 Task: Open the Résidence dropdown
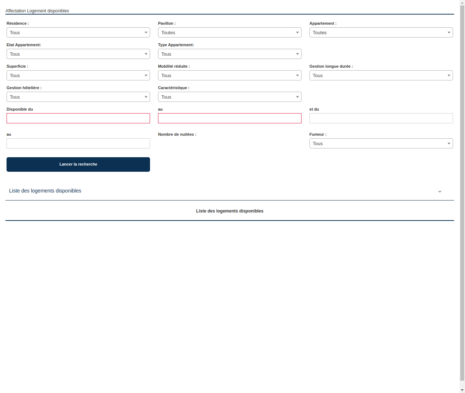point(78,32)
